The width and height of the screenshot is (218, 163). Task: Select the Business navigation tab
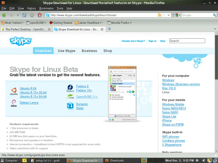pos(89,51)
